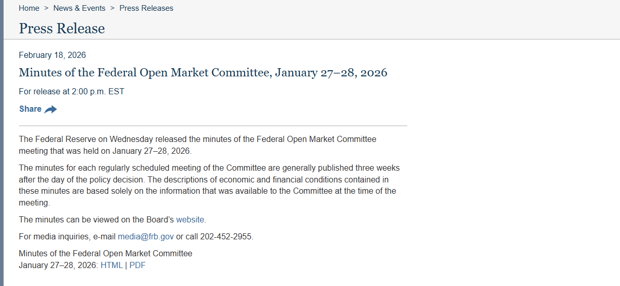Open the PDF version of minutes
This screenshot has width=620, height=286.
(137, 265)
